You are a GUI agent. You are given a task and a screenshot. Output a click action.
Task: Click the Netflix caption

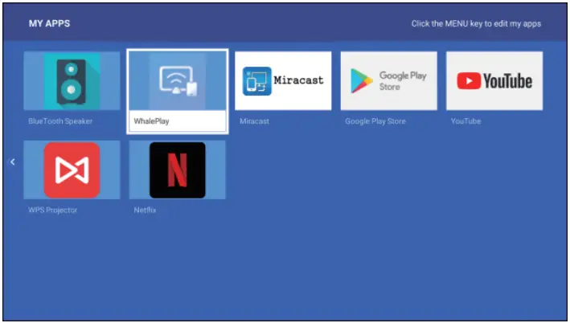(x=145, y=210)
